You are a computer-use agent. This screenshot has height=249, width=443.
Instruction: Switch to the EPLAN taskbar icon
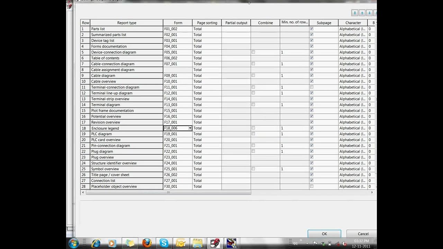click(x=215, y=243)
